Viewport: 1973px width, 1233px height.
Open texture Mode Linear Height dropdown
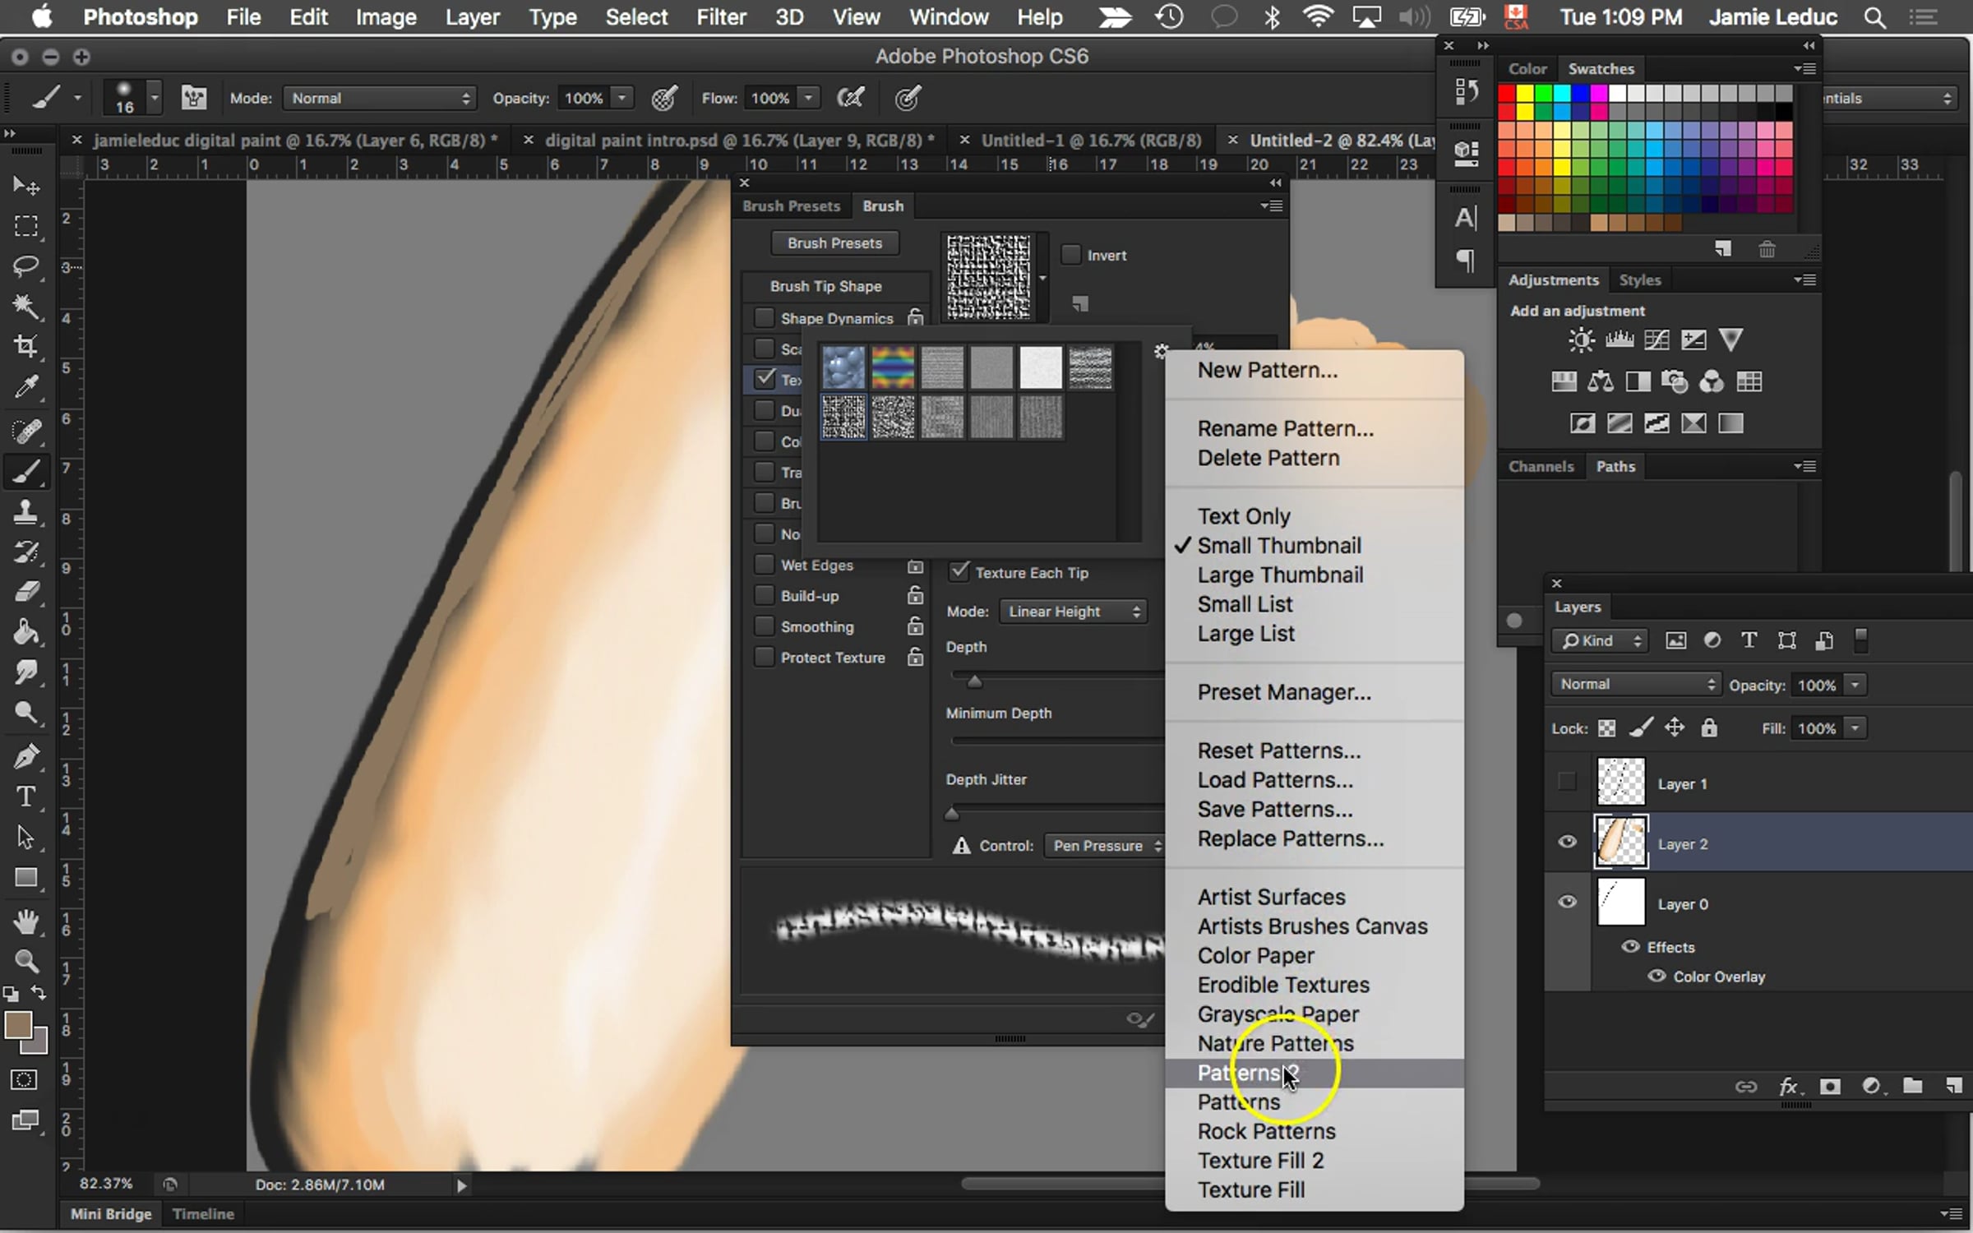pyautogui.click(x=1073, y=612)
